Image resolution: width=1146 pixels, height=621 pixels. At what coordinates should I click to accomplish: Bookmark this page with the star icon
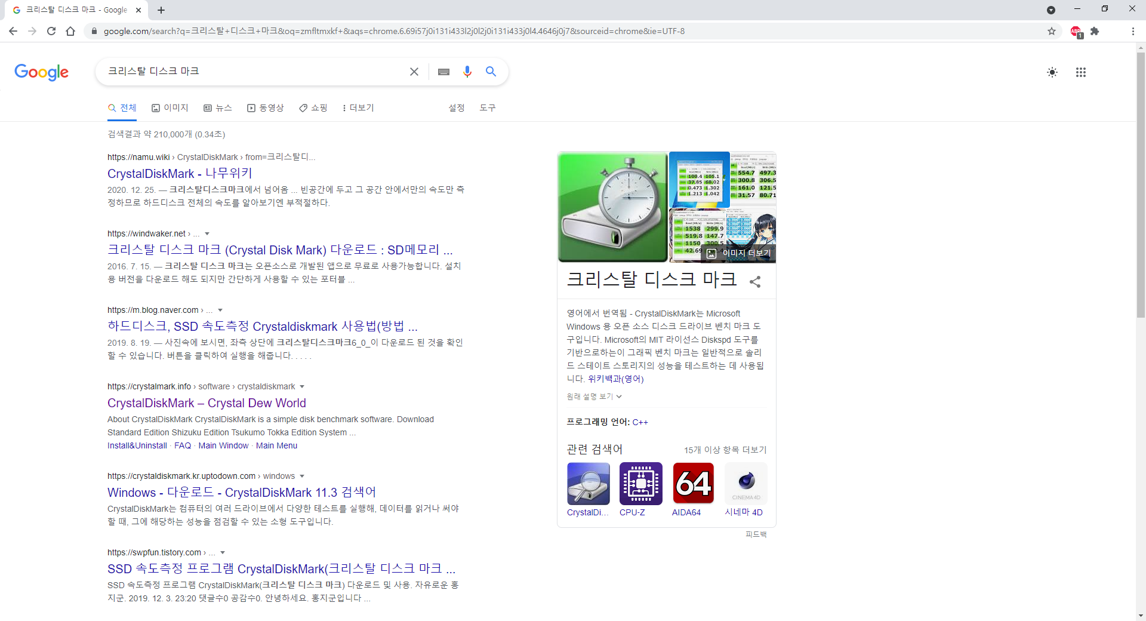tap(1052, 31)
